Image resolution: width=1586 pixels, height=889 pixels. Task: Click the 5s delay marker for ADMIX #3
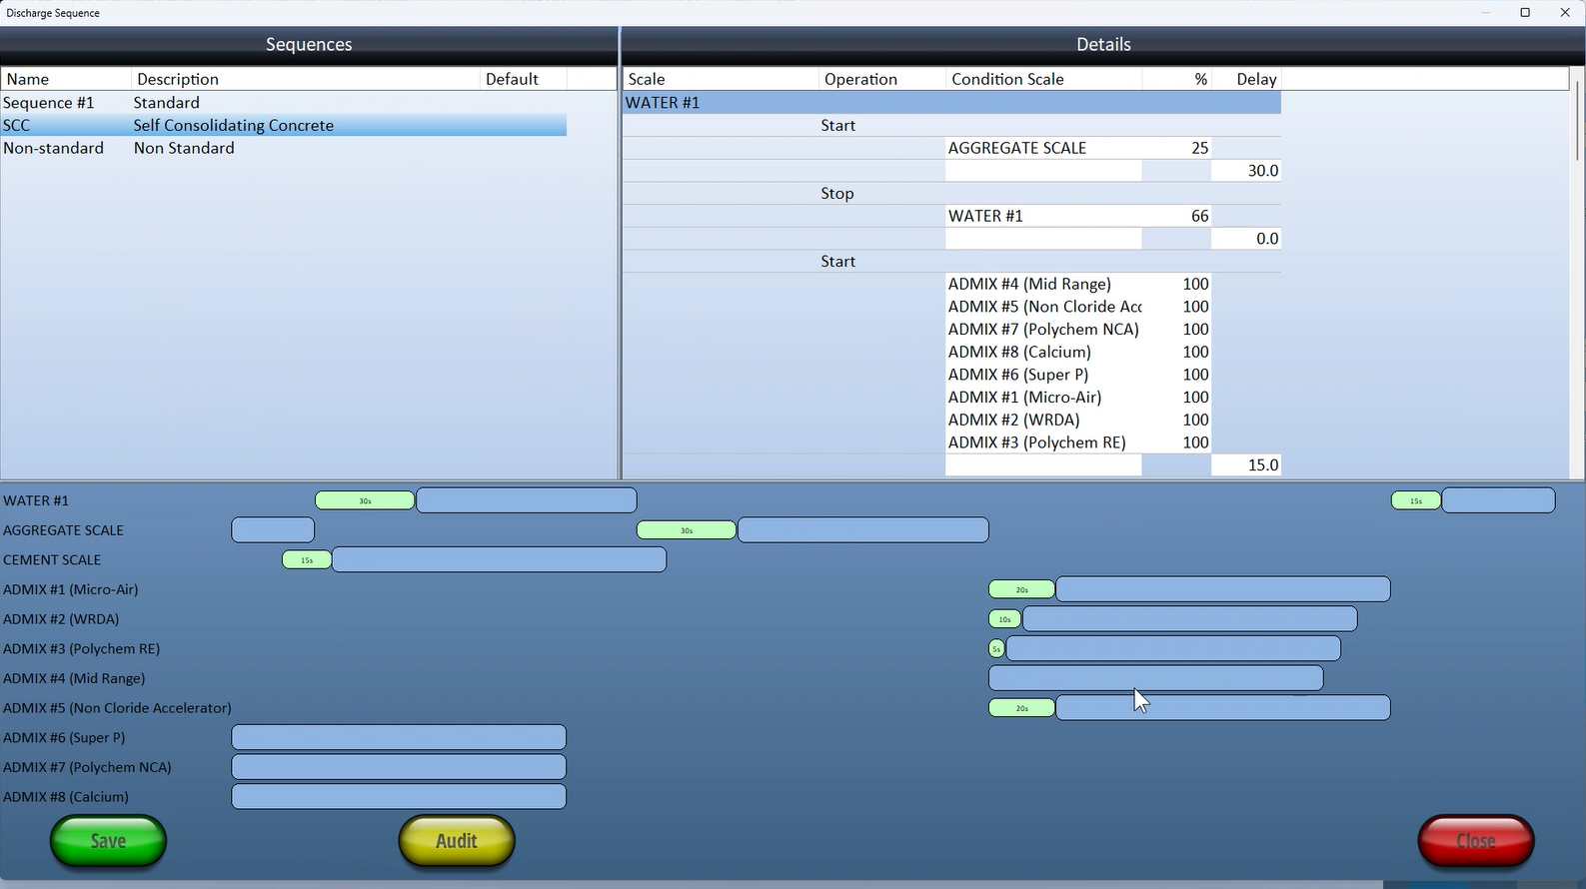[x=996, y=649]
